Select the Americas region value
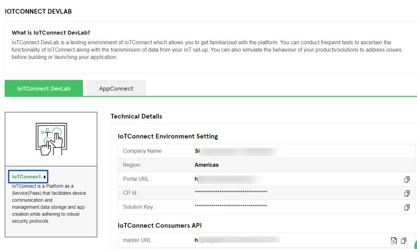The width and height of the screenshot is (417, 249). click(x=206, y=165)
